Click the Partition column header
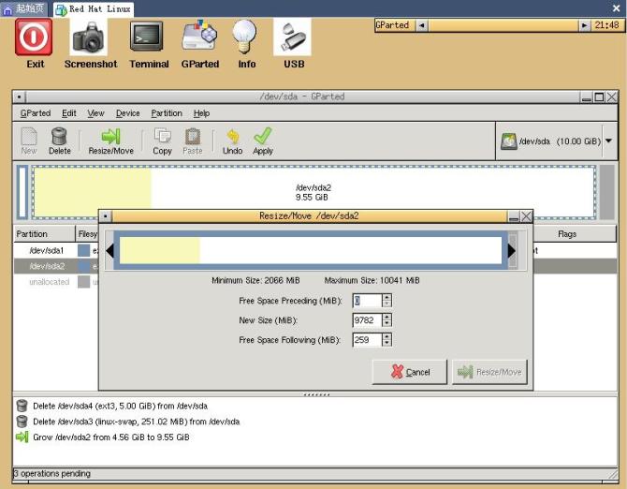This screenshot has height=489, width=627. coord(44,234)
